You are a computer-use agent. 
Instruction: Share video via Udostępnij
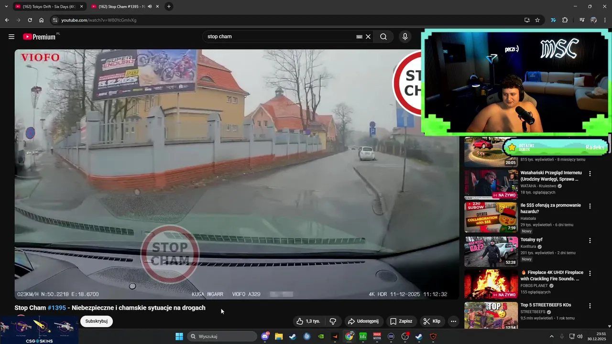[x=363, y=321]
